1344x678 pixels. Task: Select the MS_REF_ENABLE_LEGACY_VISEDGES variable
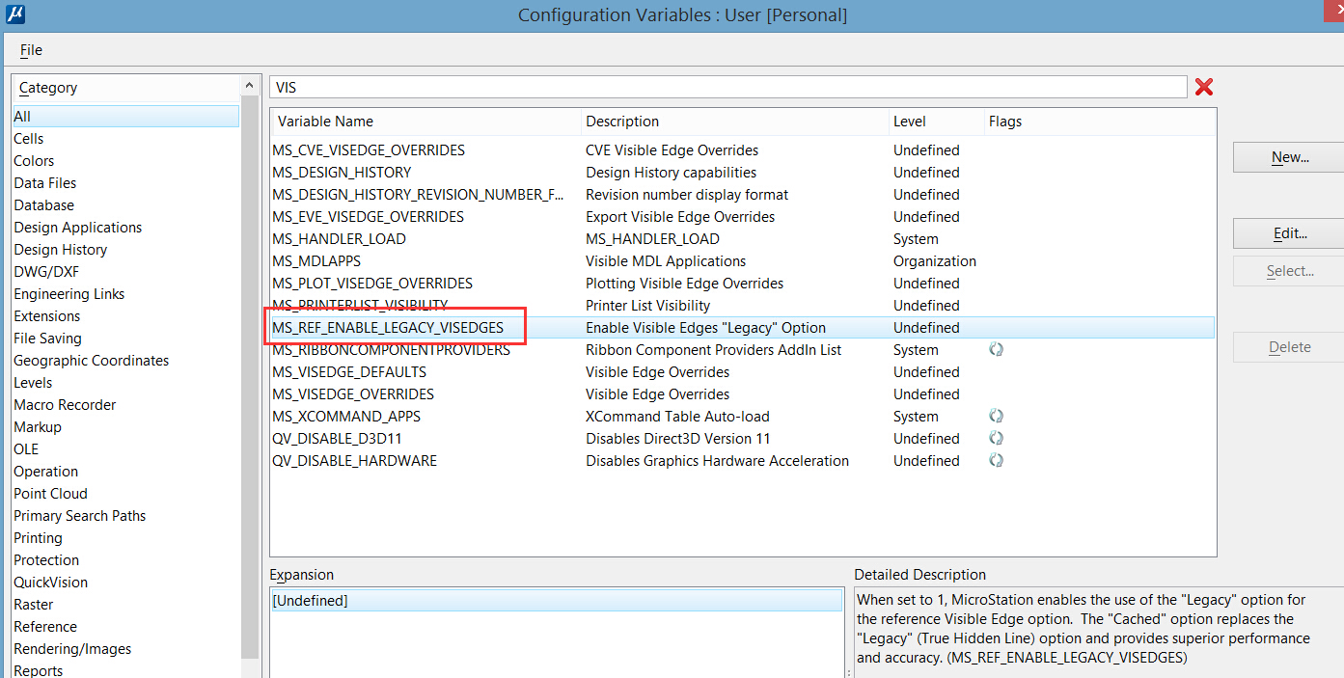tap(388, 328)
